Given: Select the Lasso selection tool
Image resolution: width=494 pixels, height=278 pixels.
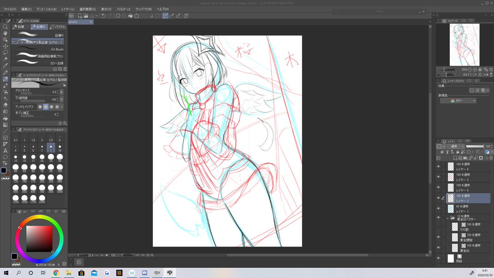Looking at the screenshot, I should click(5, 53).
